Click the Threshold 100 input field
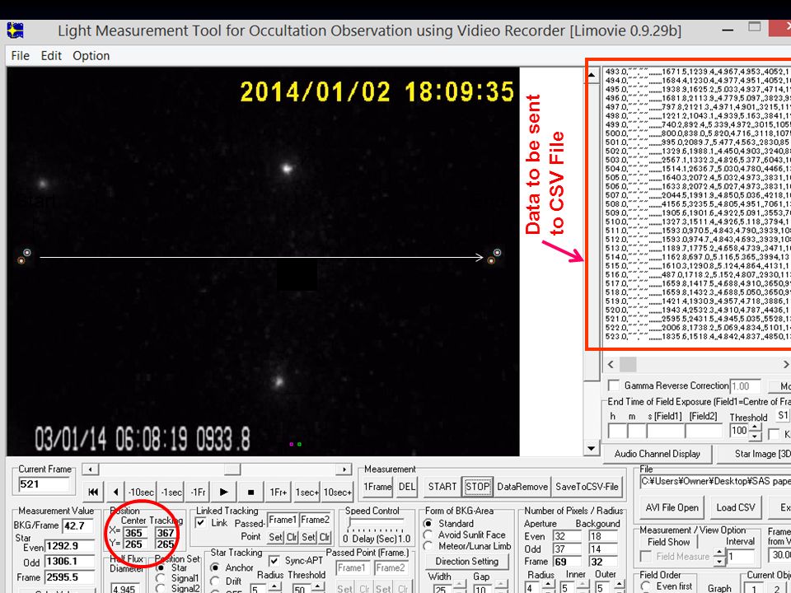The width and height of the screenshot is (791, 593). coord(738,431)
